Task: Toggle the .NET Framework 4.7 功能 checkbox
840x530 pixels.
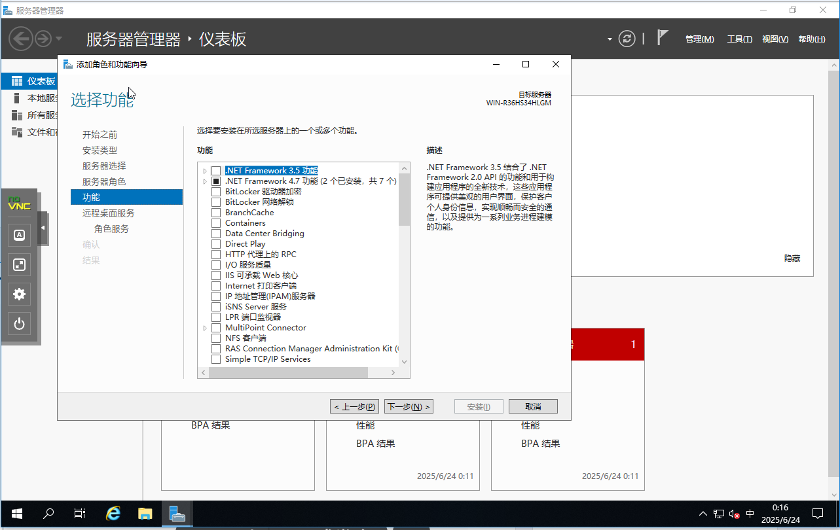Action: 216,181
